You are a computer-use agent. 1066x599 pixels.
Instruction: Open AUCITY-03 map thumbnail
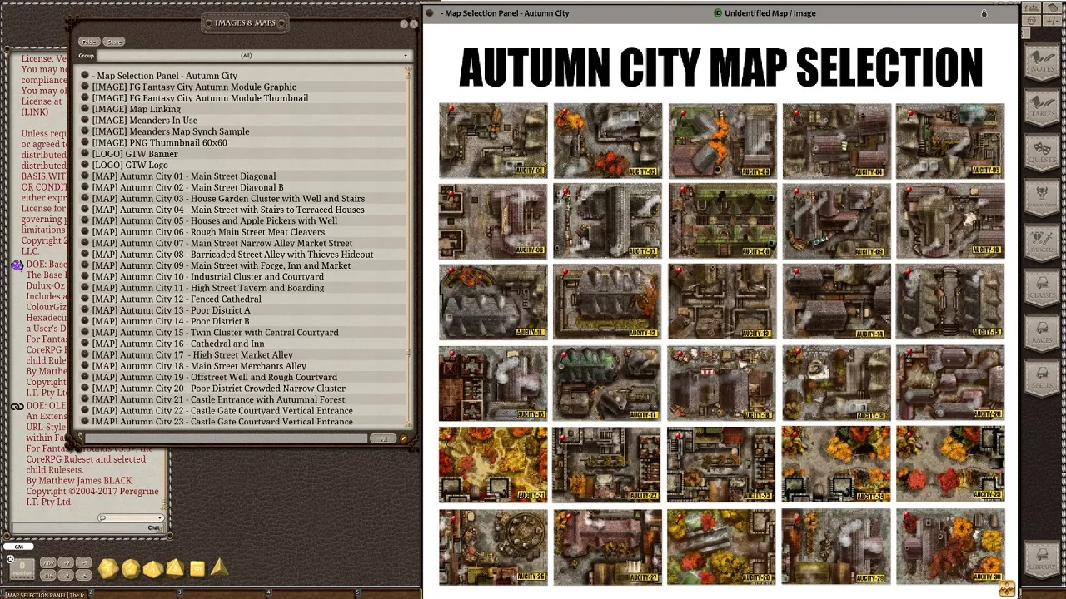click(721, 140)
